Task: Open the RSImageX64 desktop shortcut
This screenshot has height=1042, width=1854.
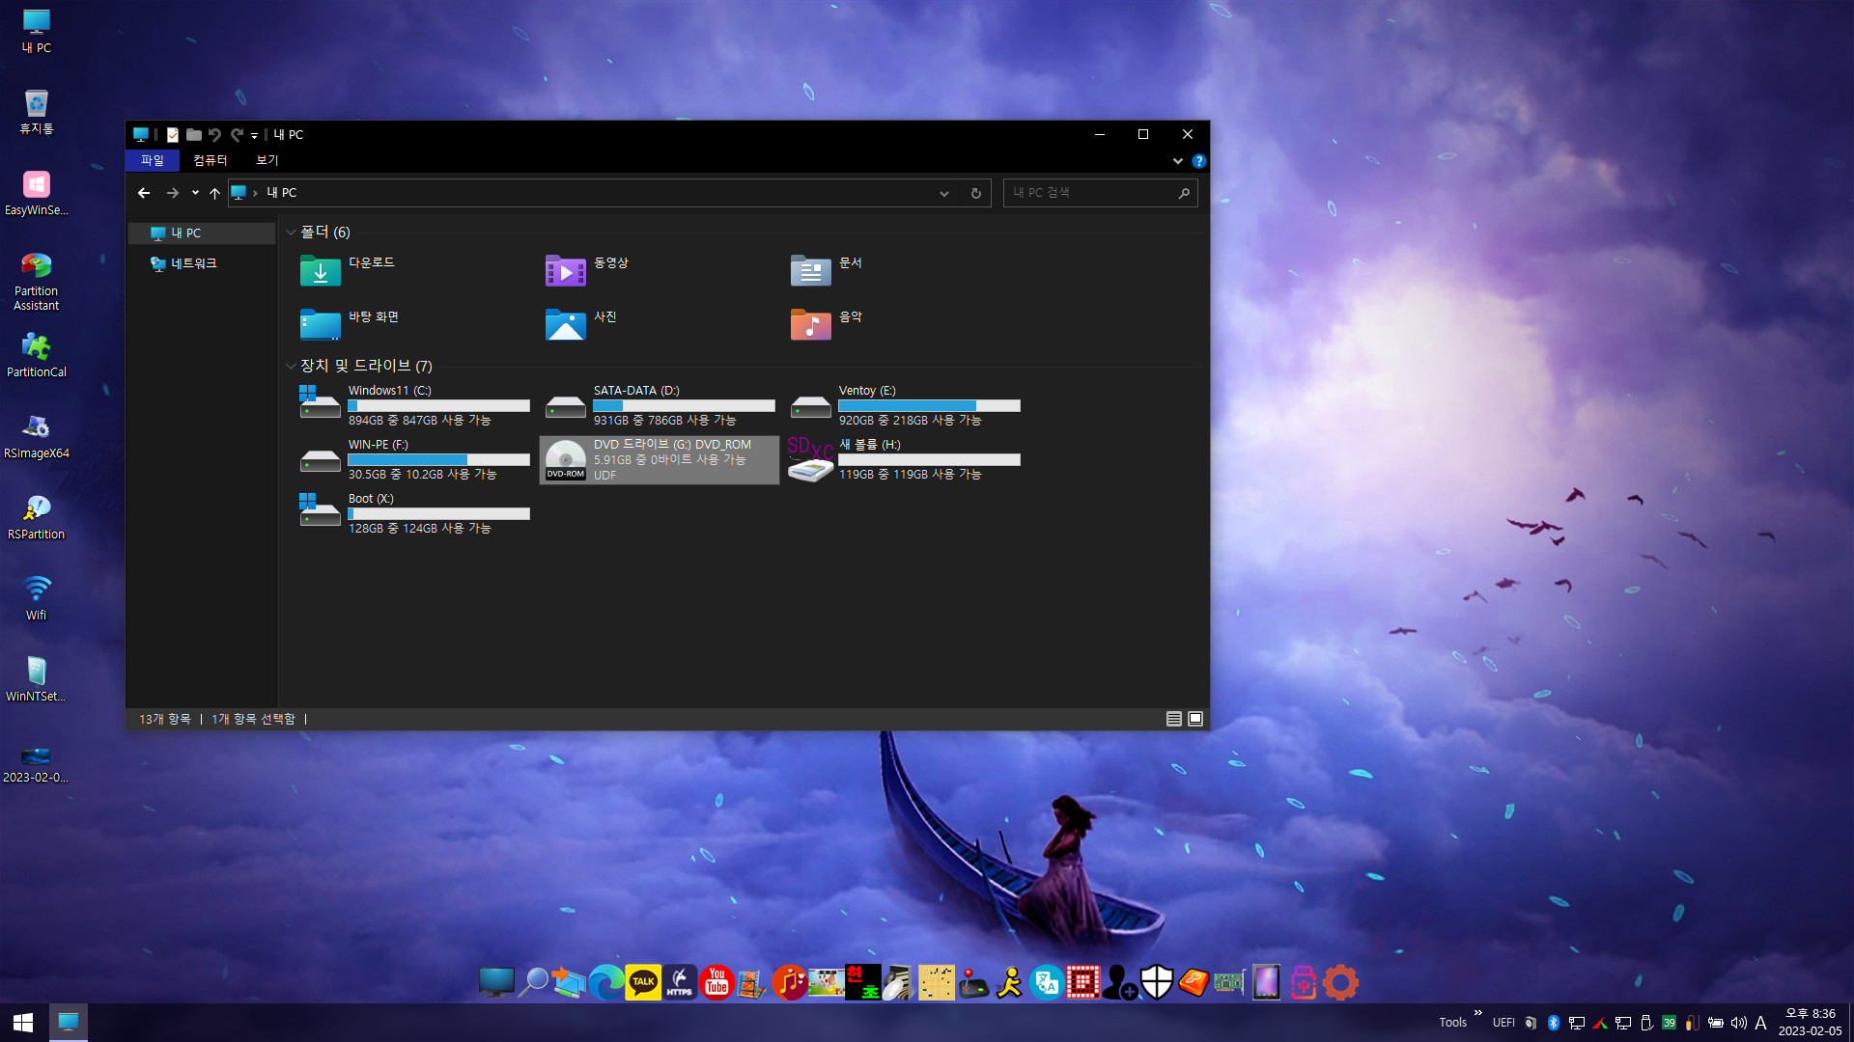Action: tap(37, 436)
